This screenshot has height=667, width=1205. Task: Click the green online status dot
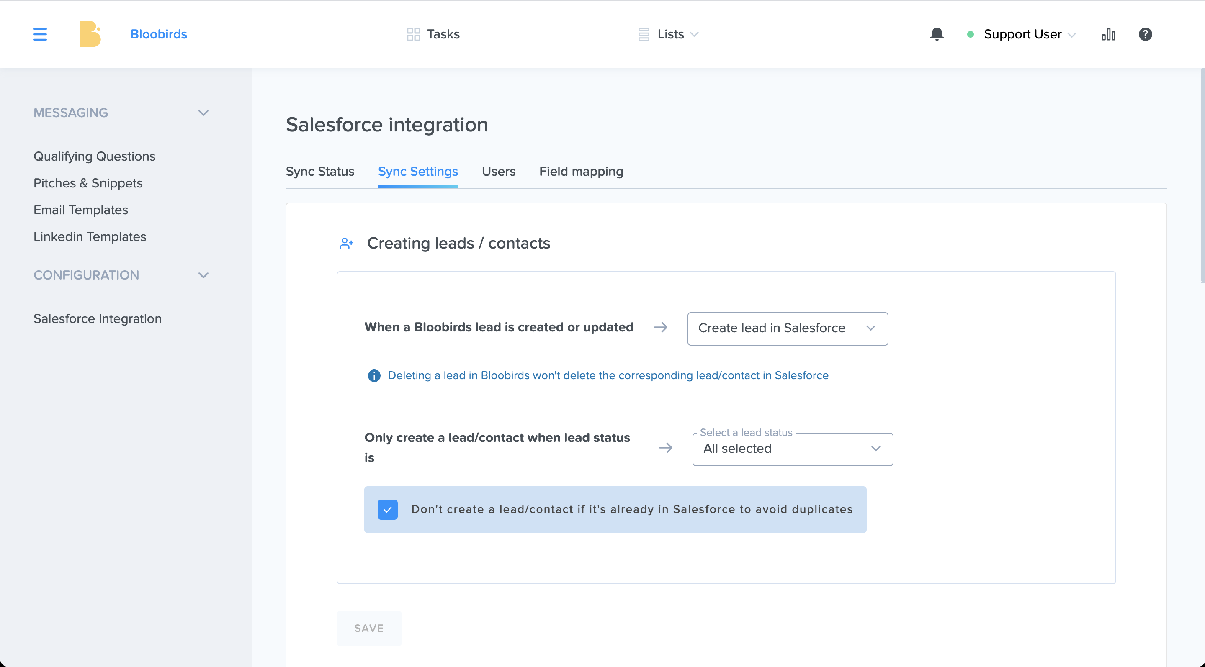(x=970, y=34)
